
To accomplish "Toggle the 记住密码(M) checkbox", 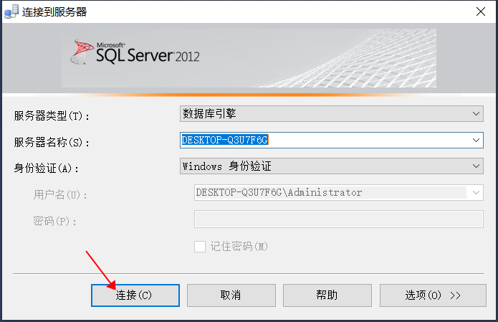I will [200, 247].
